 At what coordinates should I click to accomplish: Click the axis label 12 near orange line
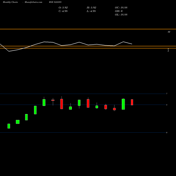[x=169, y=32]
